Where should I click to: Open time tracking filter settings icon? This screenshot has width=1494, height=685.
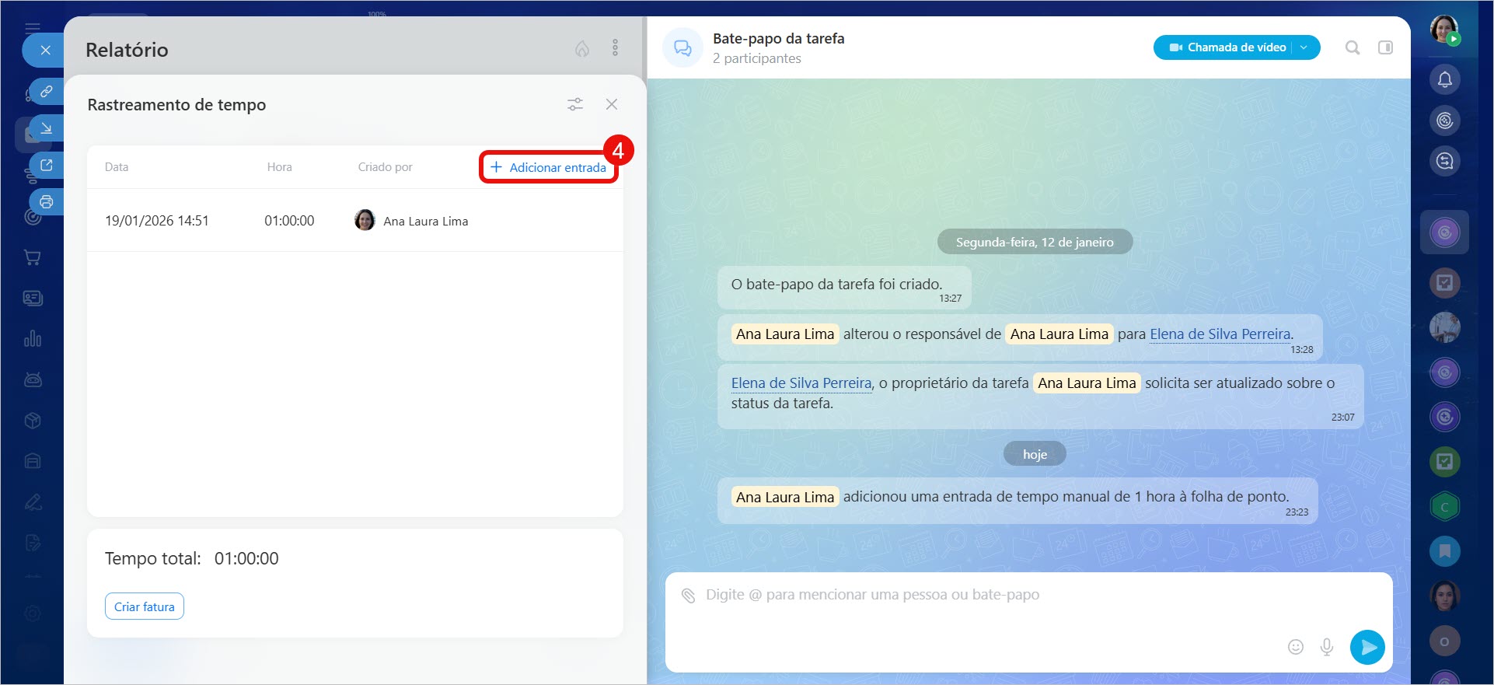pyautogui.click(x=575, y=104)
